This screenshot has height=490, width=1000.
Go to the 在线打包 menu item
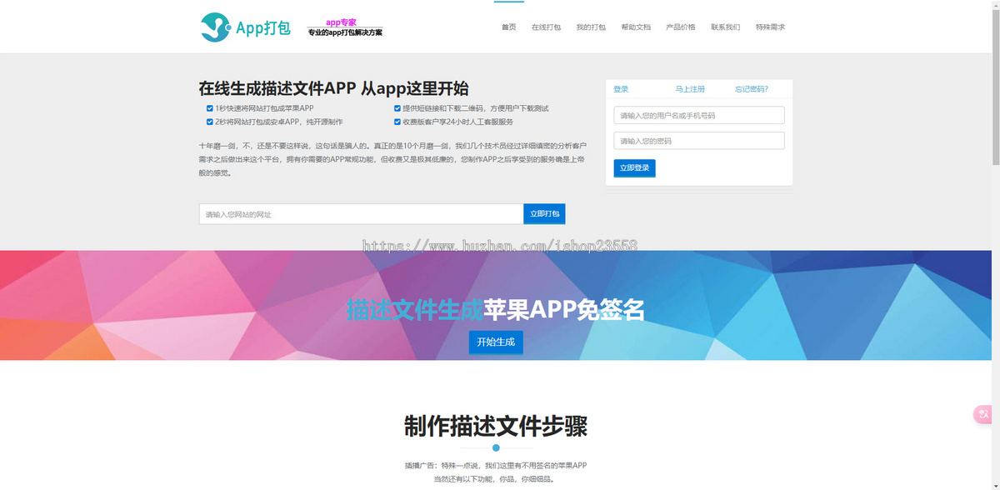pos(546,27)
